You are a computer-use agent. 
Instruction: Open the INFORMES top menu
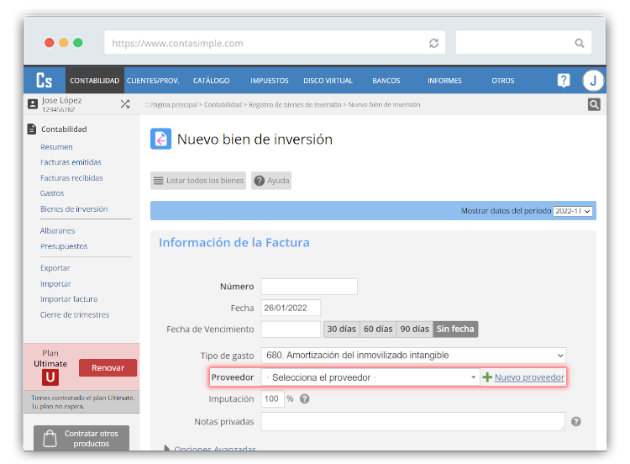[444, 81]
